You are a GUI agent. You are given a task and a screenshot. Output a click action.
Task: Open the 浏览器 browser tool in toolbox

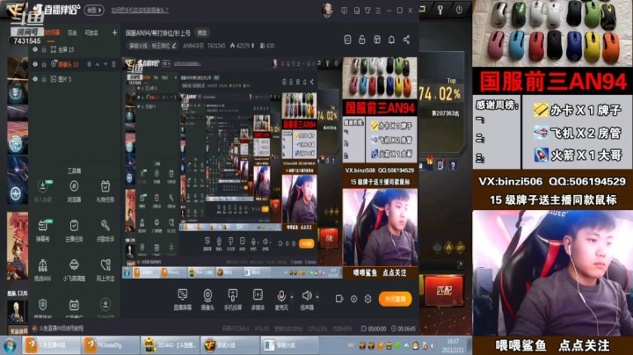coord(74,191)
